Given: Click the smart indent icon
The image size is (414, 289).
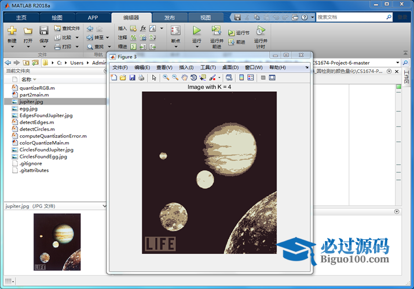Looking at the screenshot, I should pos(133,47).
